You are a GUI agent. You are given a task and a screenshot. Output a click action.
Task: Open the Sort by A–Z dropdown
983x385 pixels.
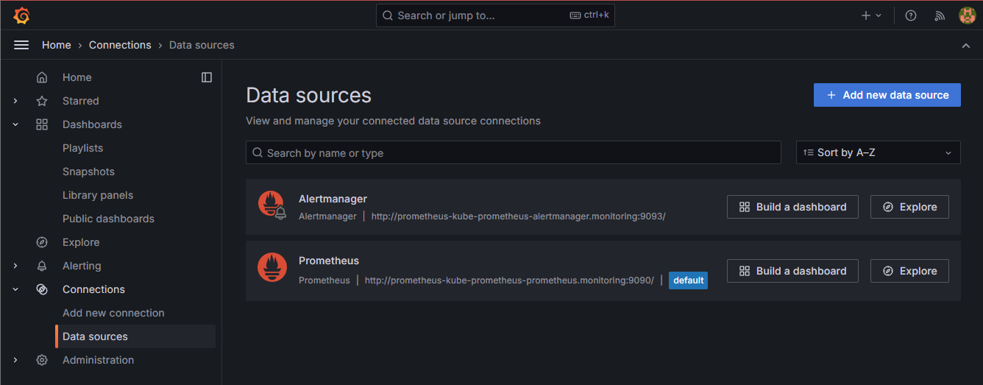(879, 152)
